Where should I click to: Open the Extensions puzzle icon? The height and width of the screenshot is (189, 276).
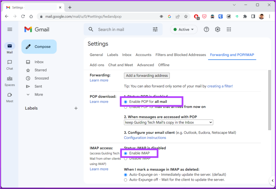pyautogui.click(x=245, y=16)
